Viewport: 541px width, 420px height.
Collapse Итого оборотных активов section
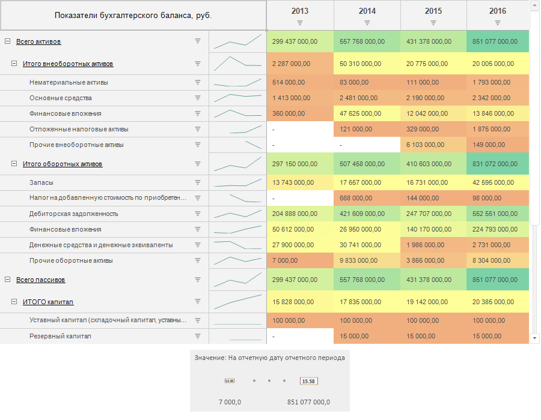pyautogui.click(x=14, y=164)
